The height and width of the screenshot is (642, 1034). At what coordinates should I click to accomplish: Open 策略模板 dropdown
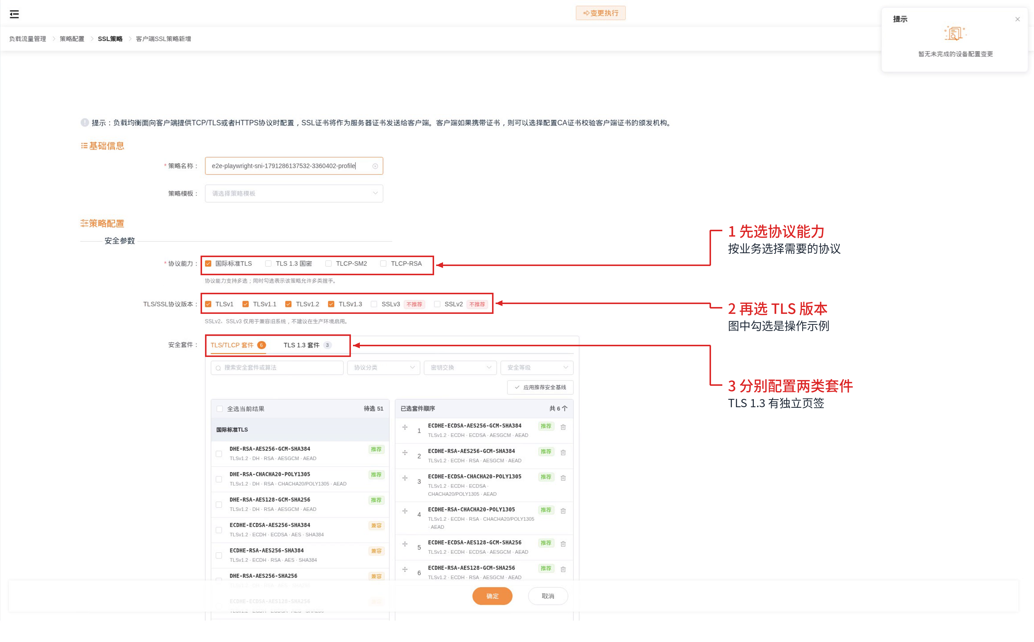point(294,193)
